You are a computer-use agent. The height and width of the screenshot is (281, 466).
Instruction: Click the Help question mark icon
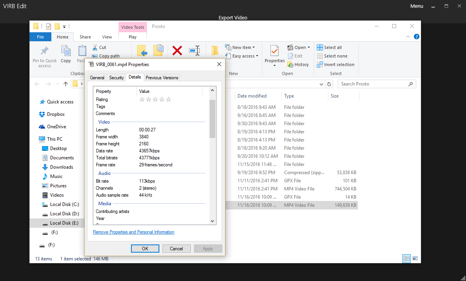(x=416, y=37)
